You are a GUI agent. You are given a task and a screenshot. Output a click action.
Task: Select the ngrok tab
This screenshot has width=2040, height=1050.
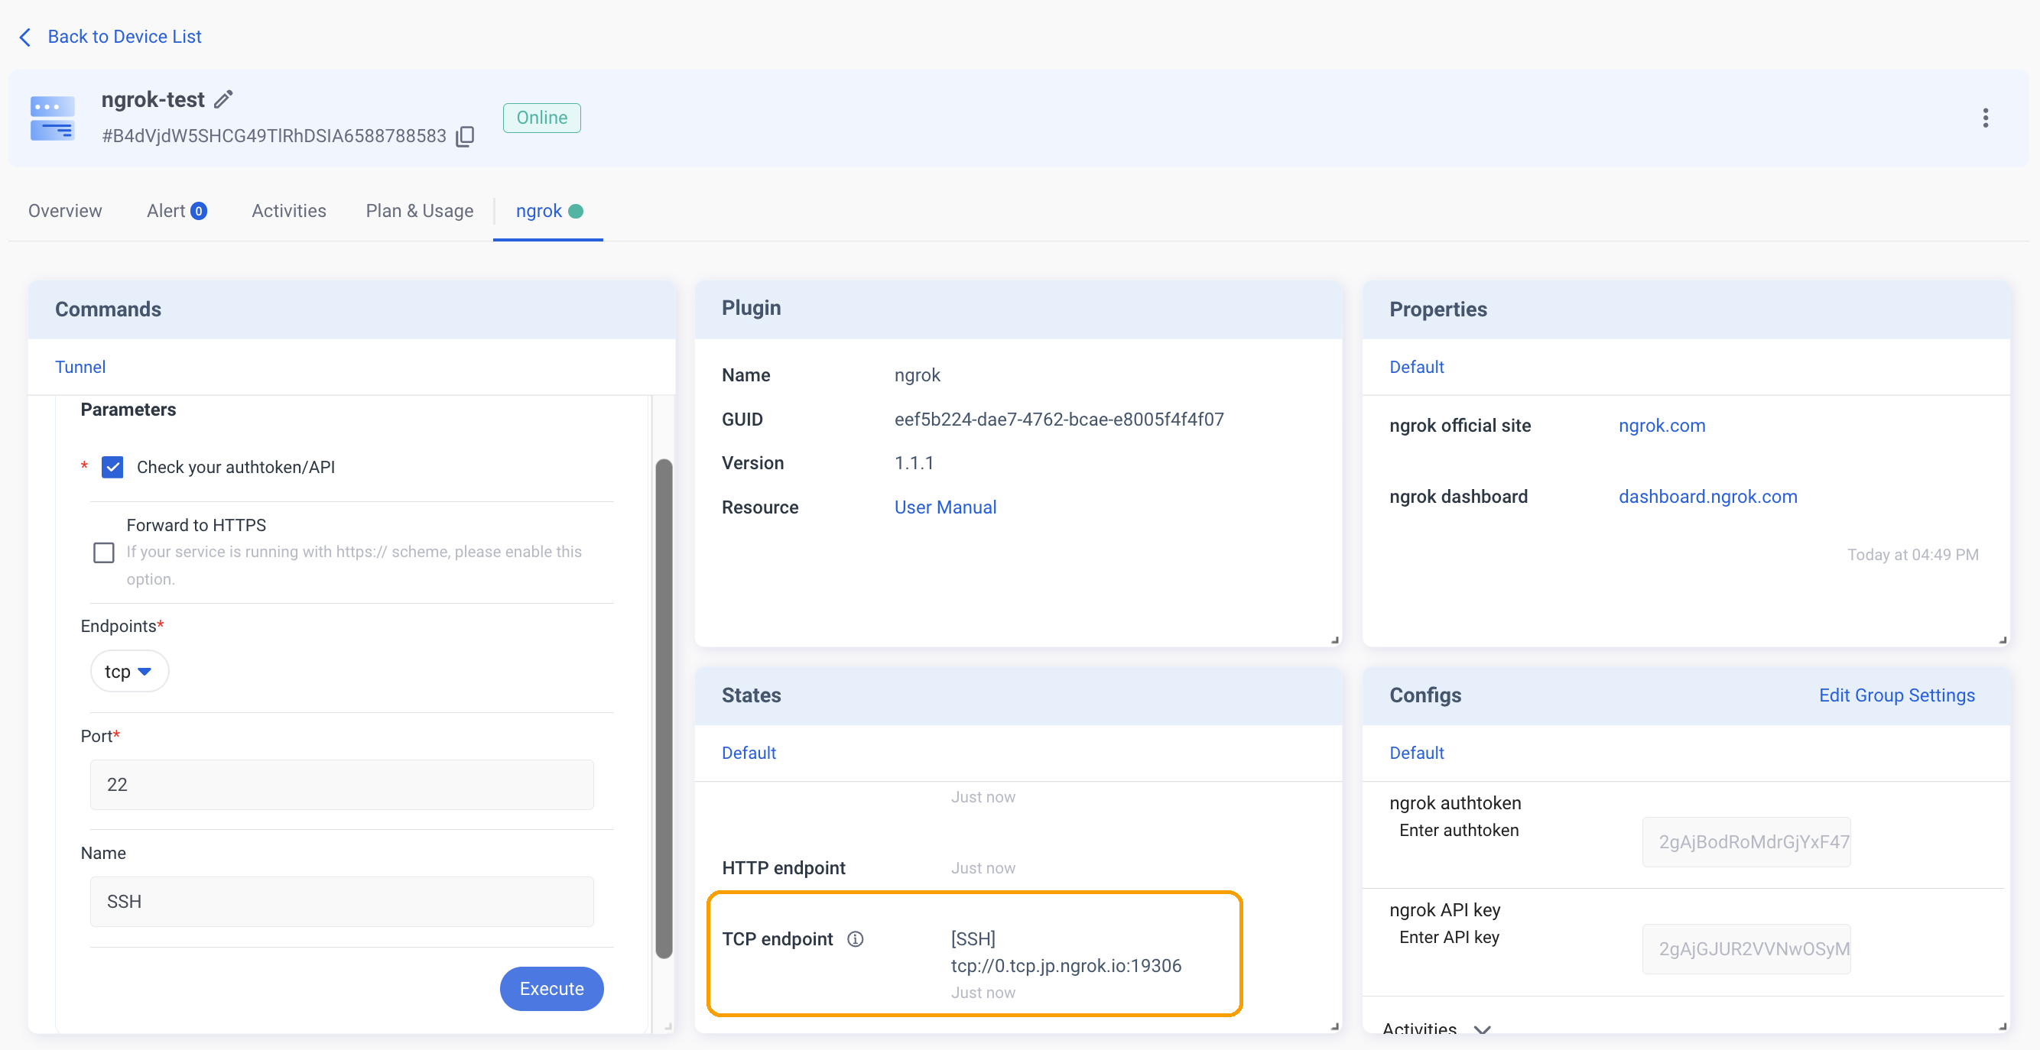click(x=548, y=211)
